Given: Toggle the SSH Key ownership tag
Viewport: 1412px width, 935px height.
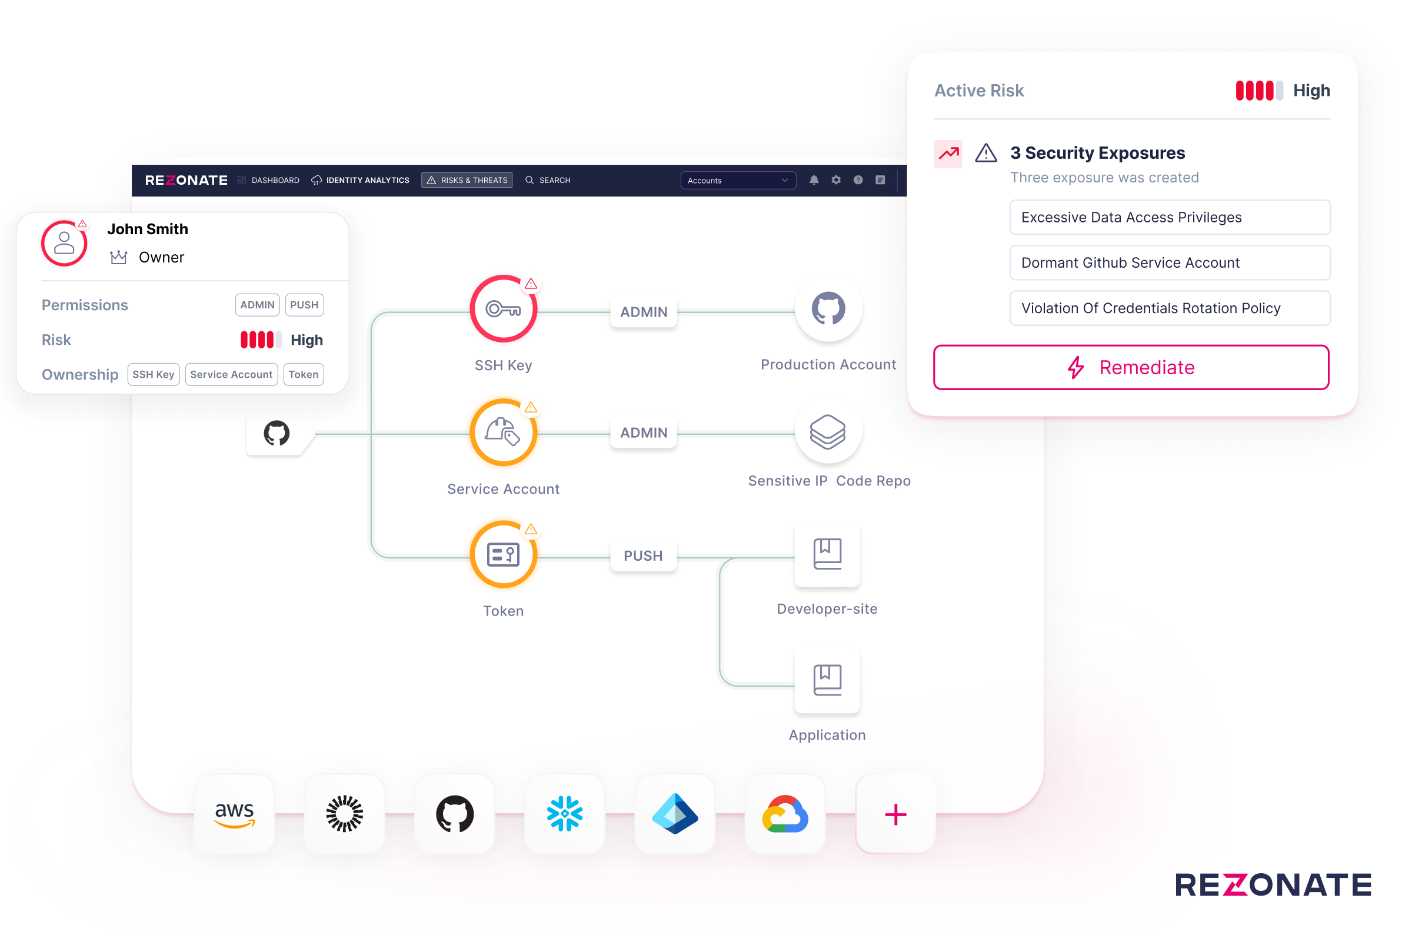Looking at the screenshot, I should pos(154,374).
